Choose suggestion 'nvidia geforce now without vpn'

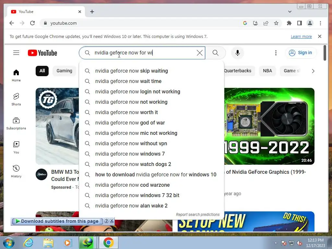[151, 143]
